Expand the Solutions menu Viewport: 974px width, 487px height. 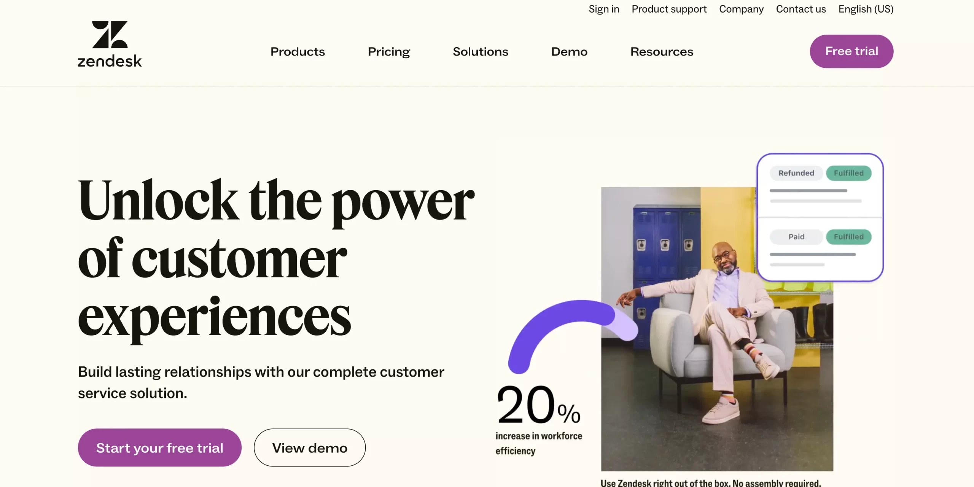click(481, 52)
